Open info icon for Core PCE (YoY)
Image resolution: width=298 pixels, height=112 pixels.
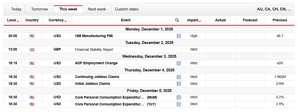click(179, 104)
